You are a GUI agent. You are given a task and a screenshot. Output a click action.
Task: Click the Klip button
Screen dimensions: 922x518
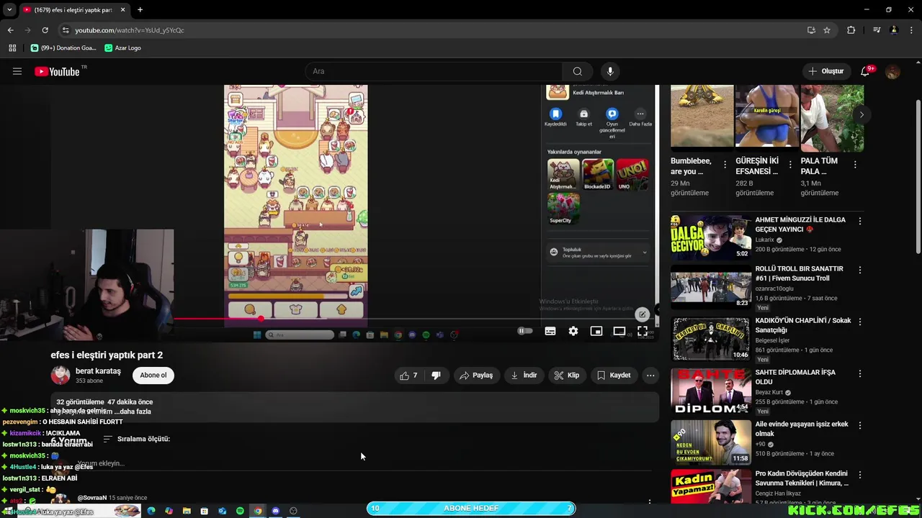point(567,375)
